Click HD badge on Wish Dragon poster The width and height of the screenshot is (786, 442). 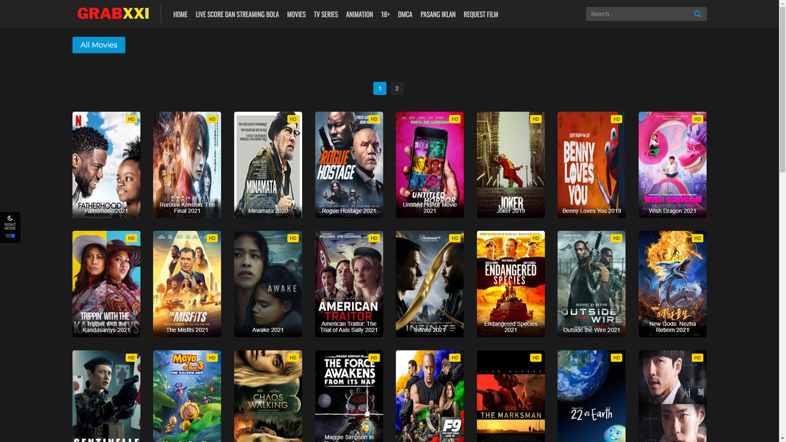pos(698,119)
